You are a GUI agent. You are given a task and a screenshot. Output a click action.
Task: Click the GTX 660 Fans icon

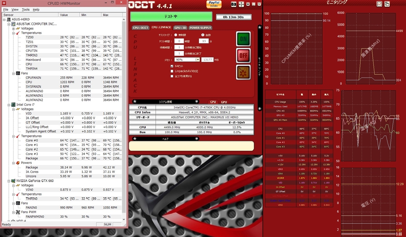pos(18,203)
